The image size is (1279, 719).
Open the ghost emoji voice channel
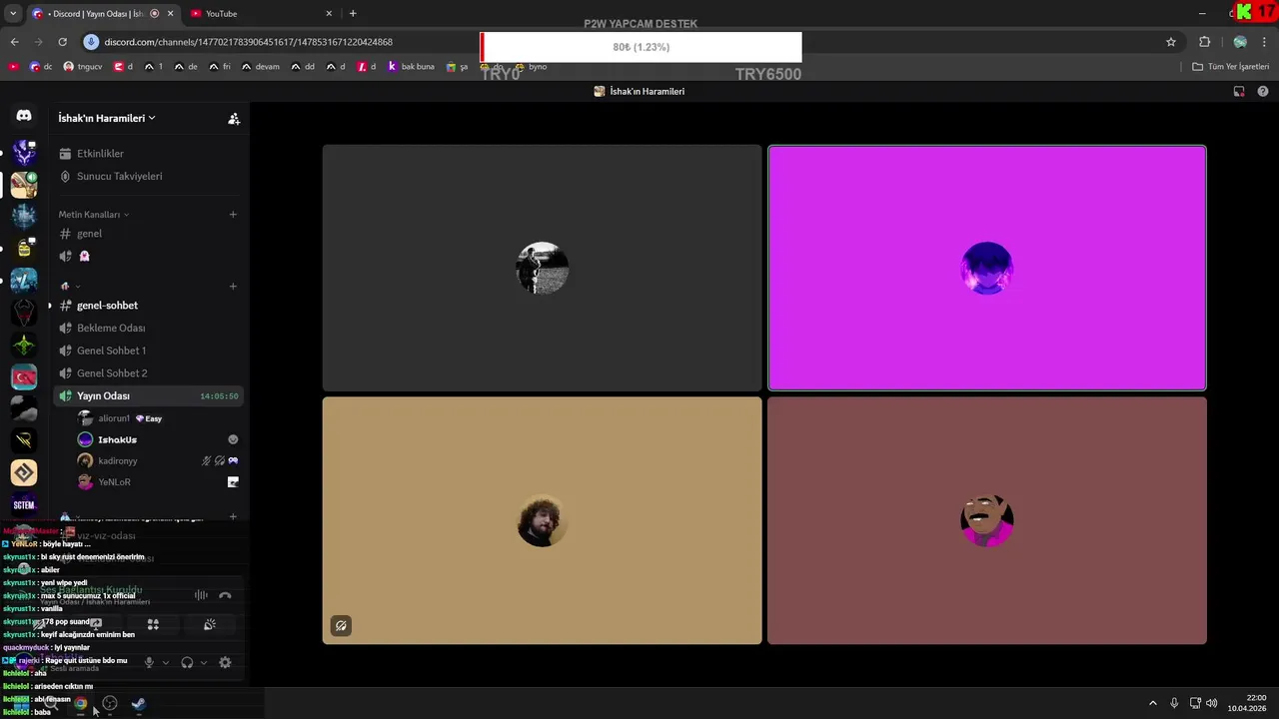147,256
